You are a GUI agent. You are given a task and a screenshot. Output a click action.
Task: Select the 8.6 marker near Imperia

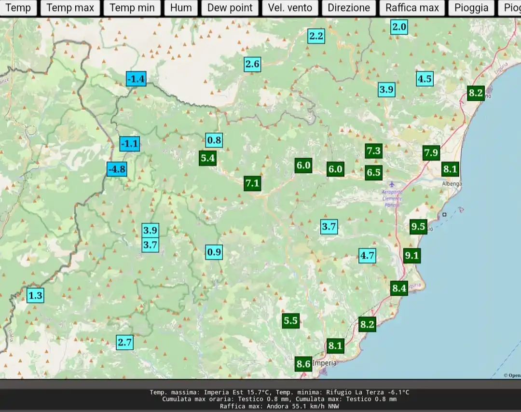pos(303,364)
